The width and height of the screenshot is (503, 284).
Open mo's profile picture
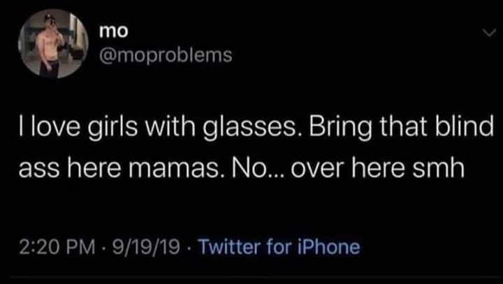53,43
